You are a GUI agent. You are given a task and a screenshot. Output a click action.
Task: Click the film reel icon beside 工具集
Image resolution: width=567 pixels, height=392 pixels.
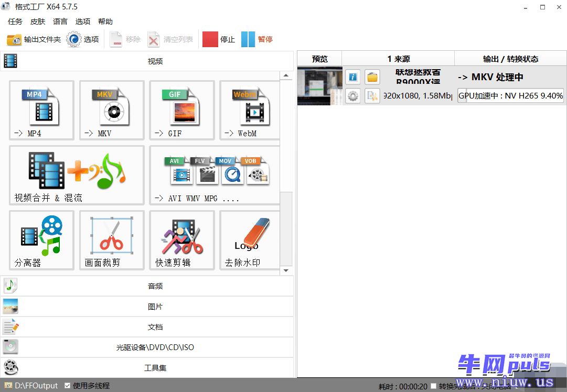[11, 367]
